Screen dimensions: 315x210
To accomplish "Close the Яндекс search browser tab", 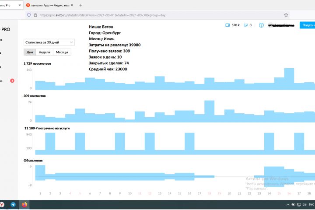I will click(x=72, y=5).
